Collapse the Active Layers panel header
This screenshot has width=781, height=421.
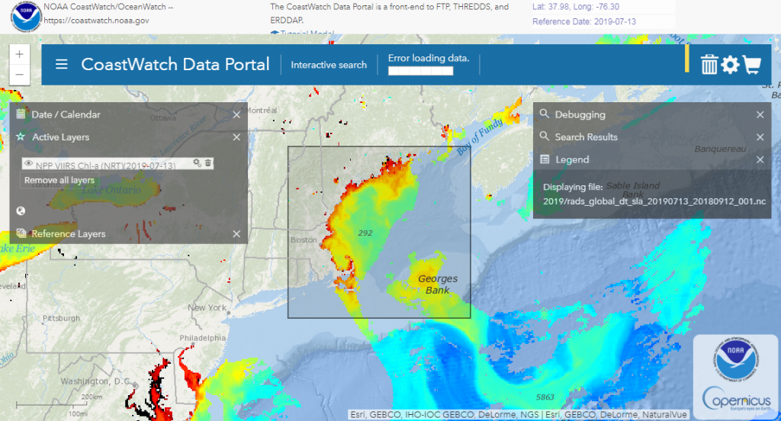(60, 137)
